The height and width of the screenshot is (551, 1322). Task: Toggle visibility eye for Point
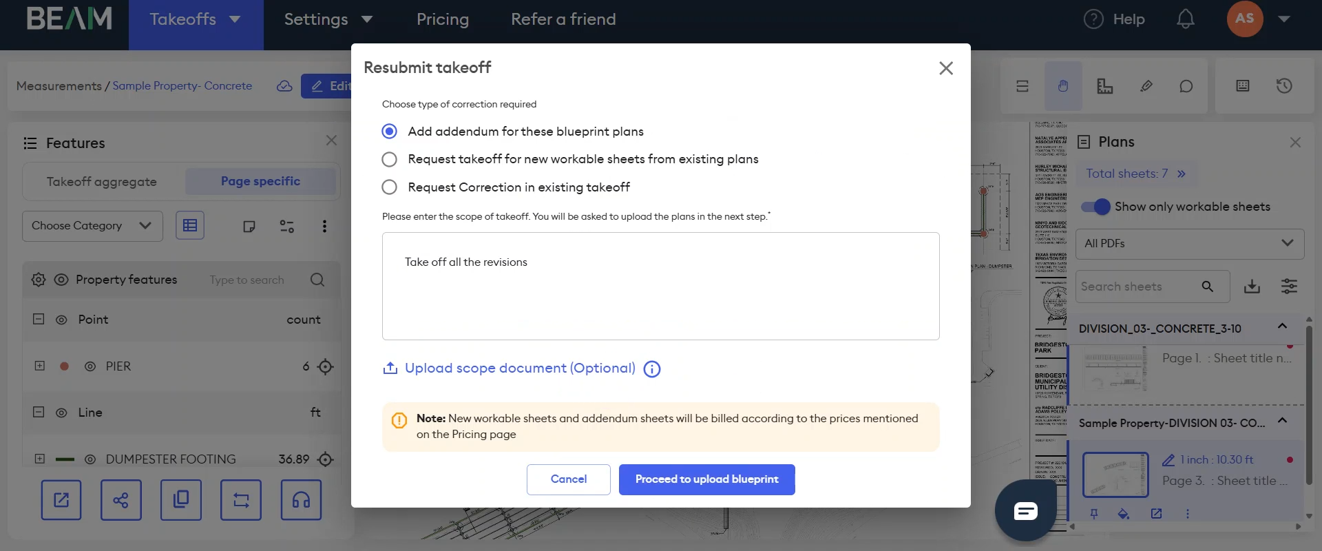(61, 320)
